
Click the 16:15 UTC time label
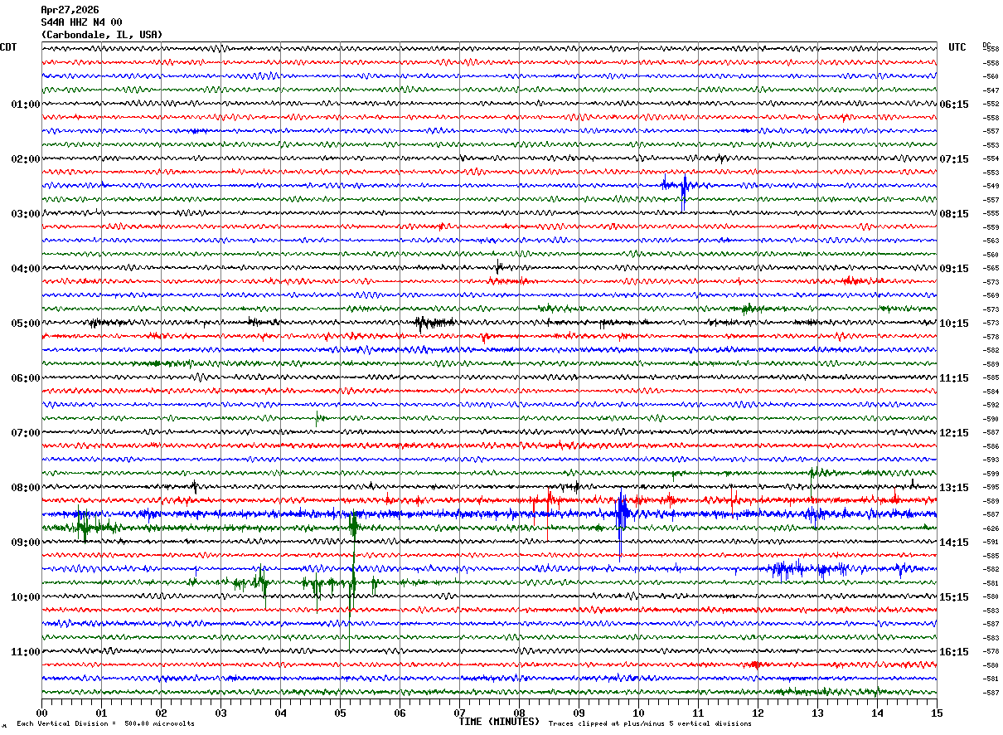[x=954, y=652]
